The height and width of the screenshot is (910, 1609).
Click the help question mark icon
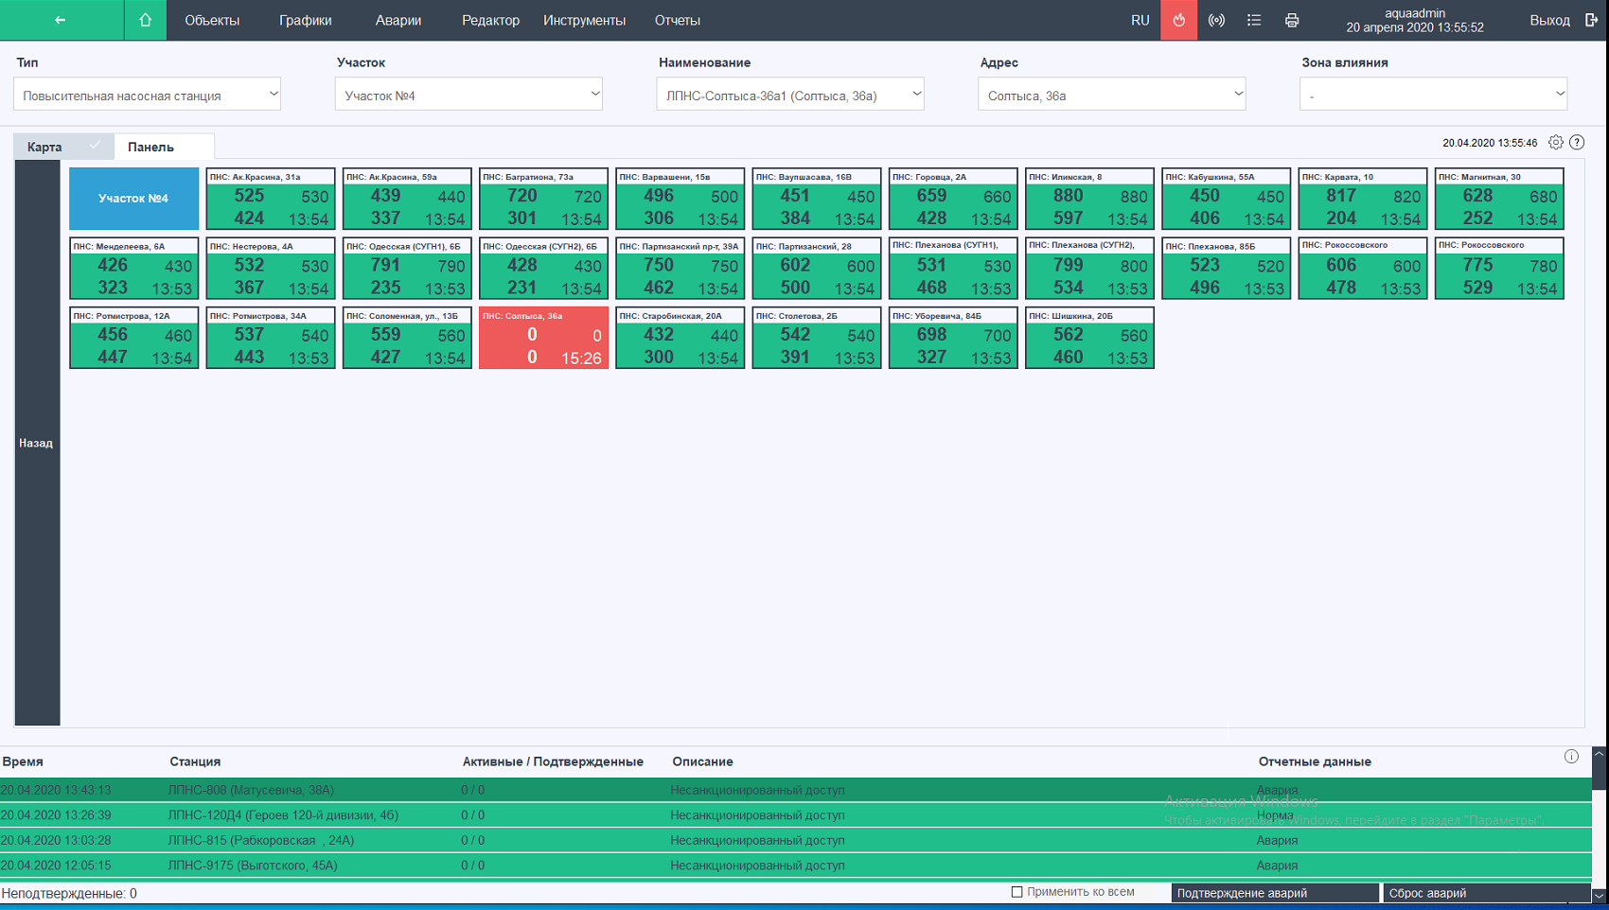pos(1577,143)
